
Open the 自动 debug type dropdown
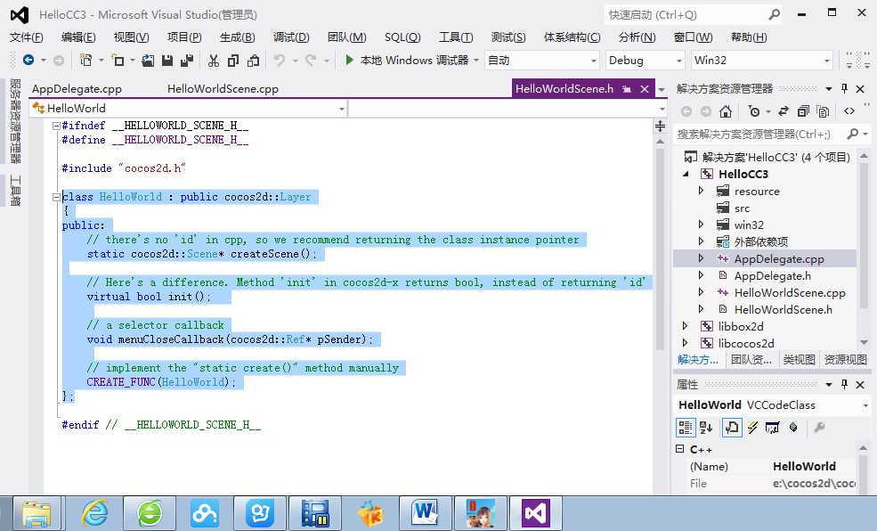[594, 61]
